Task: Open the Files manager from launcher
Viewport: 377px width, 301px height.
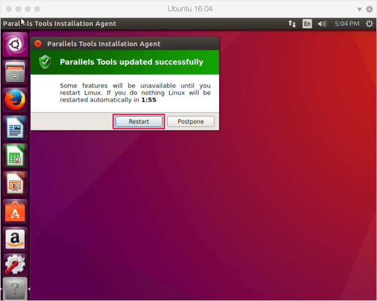Action: [15, 72]
